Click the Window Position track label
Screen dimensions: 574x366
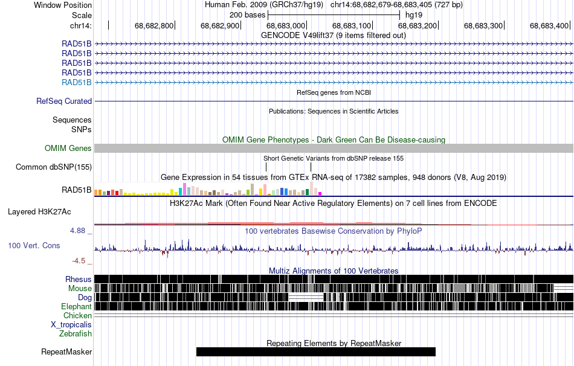[x=63, y=5]
